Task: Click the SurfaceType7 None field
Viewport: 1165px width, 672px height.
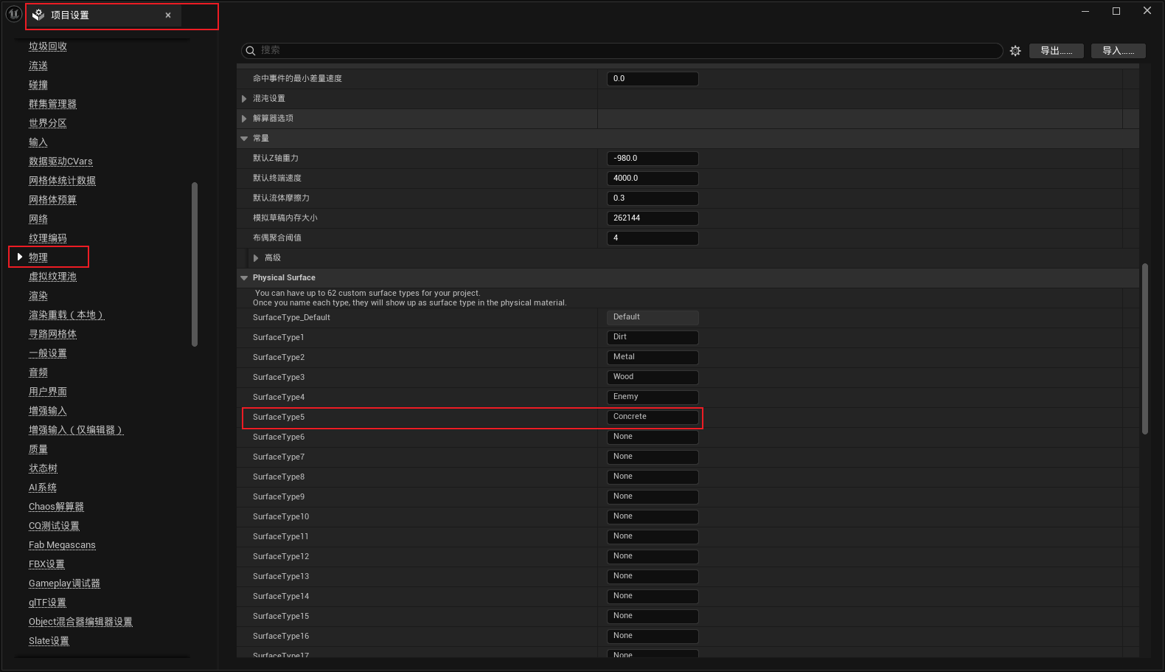Action: coord(652,457)
